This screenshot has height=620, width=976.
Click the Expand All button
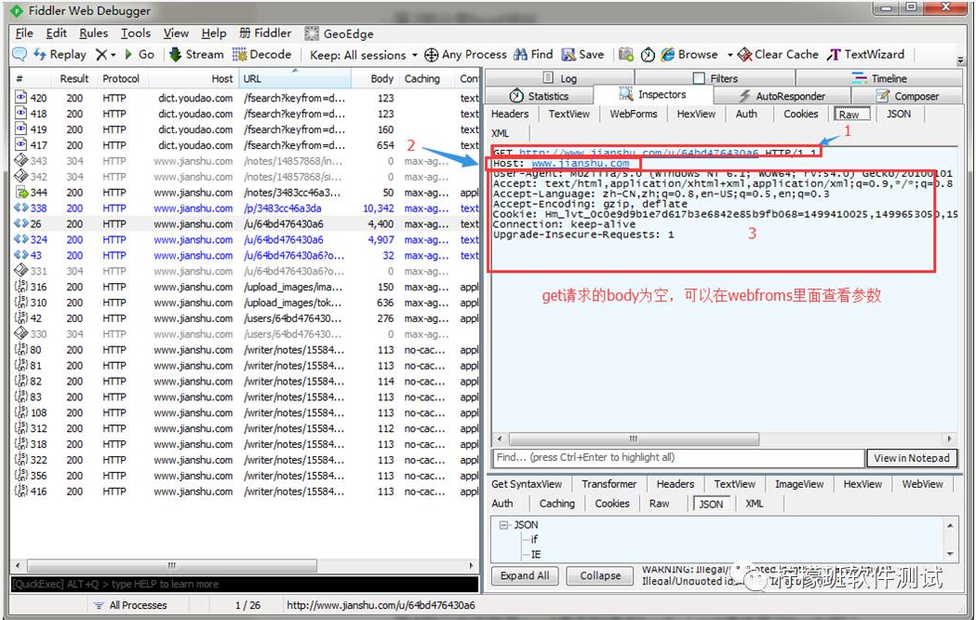point(525,576)
